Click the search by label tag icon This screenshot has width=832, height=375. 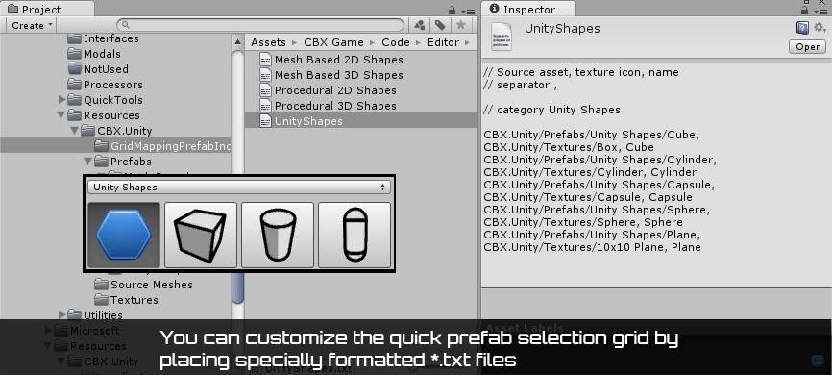[440, 25]
